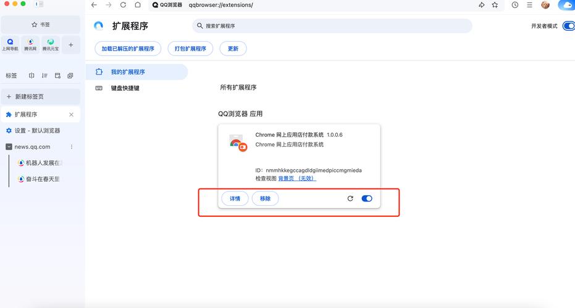
Task: Click the QQ浏览器 site badge in the address bar
Action: click(x=167, y=5)
